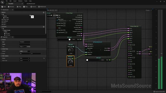Click On Finished pin of Wave Player
The width and height of the screenshot is (166, 93).
[81, 17]
